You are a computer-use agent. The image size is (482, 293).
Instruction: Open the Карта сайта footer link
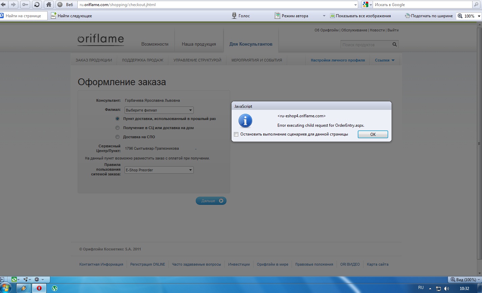[x=378, y=264]
